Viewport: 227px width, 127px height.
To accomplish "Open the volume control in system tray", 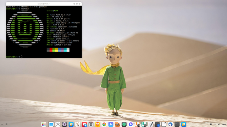I will [x=219, y=124].
